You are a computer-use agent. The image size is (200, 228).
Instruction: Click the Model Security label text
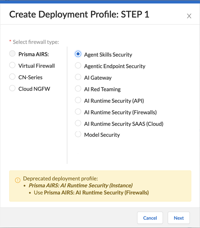(102, 135)
